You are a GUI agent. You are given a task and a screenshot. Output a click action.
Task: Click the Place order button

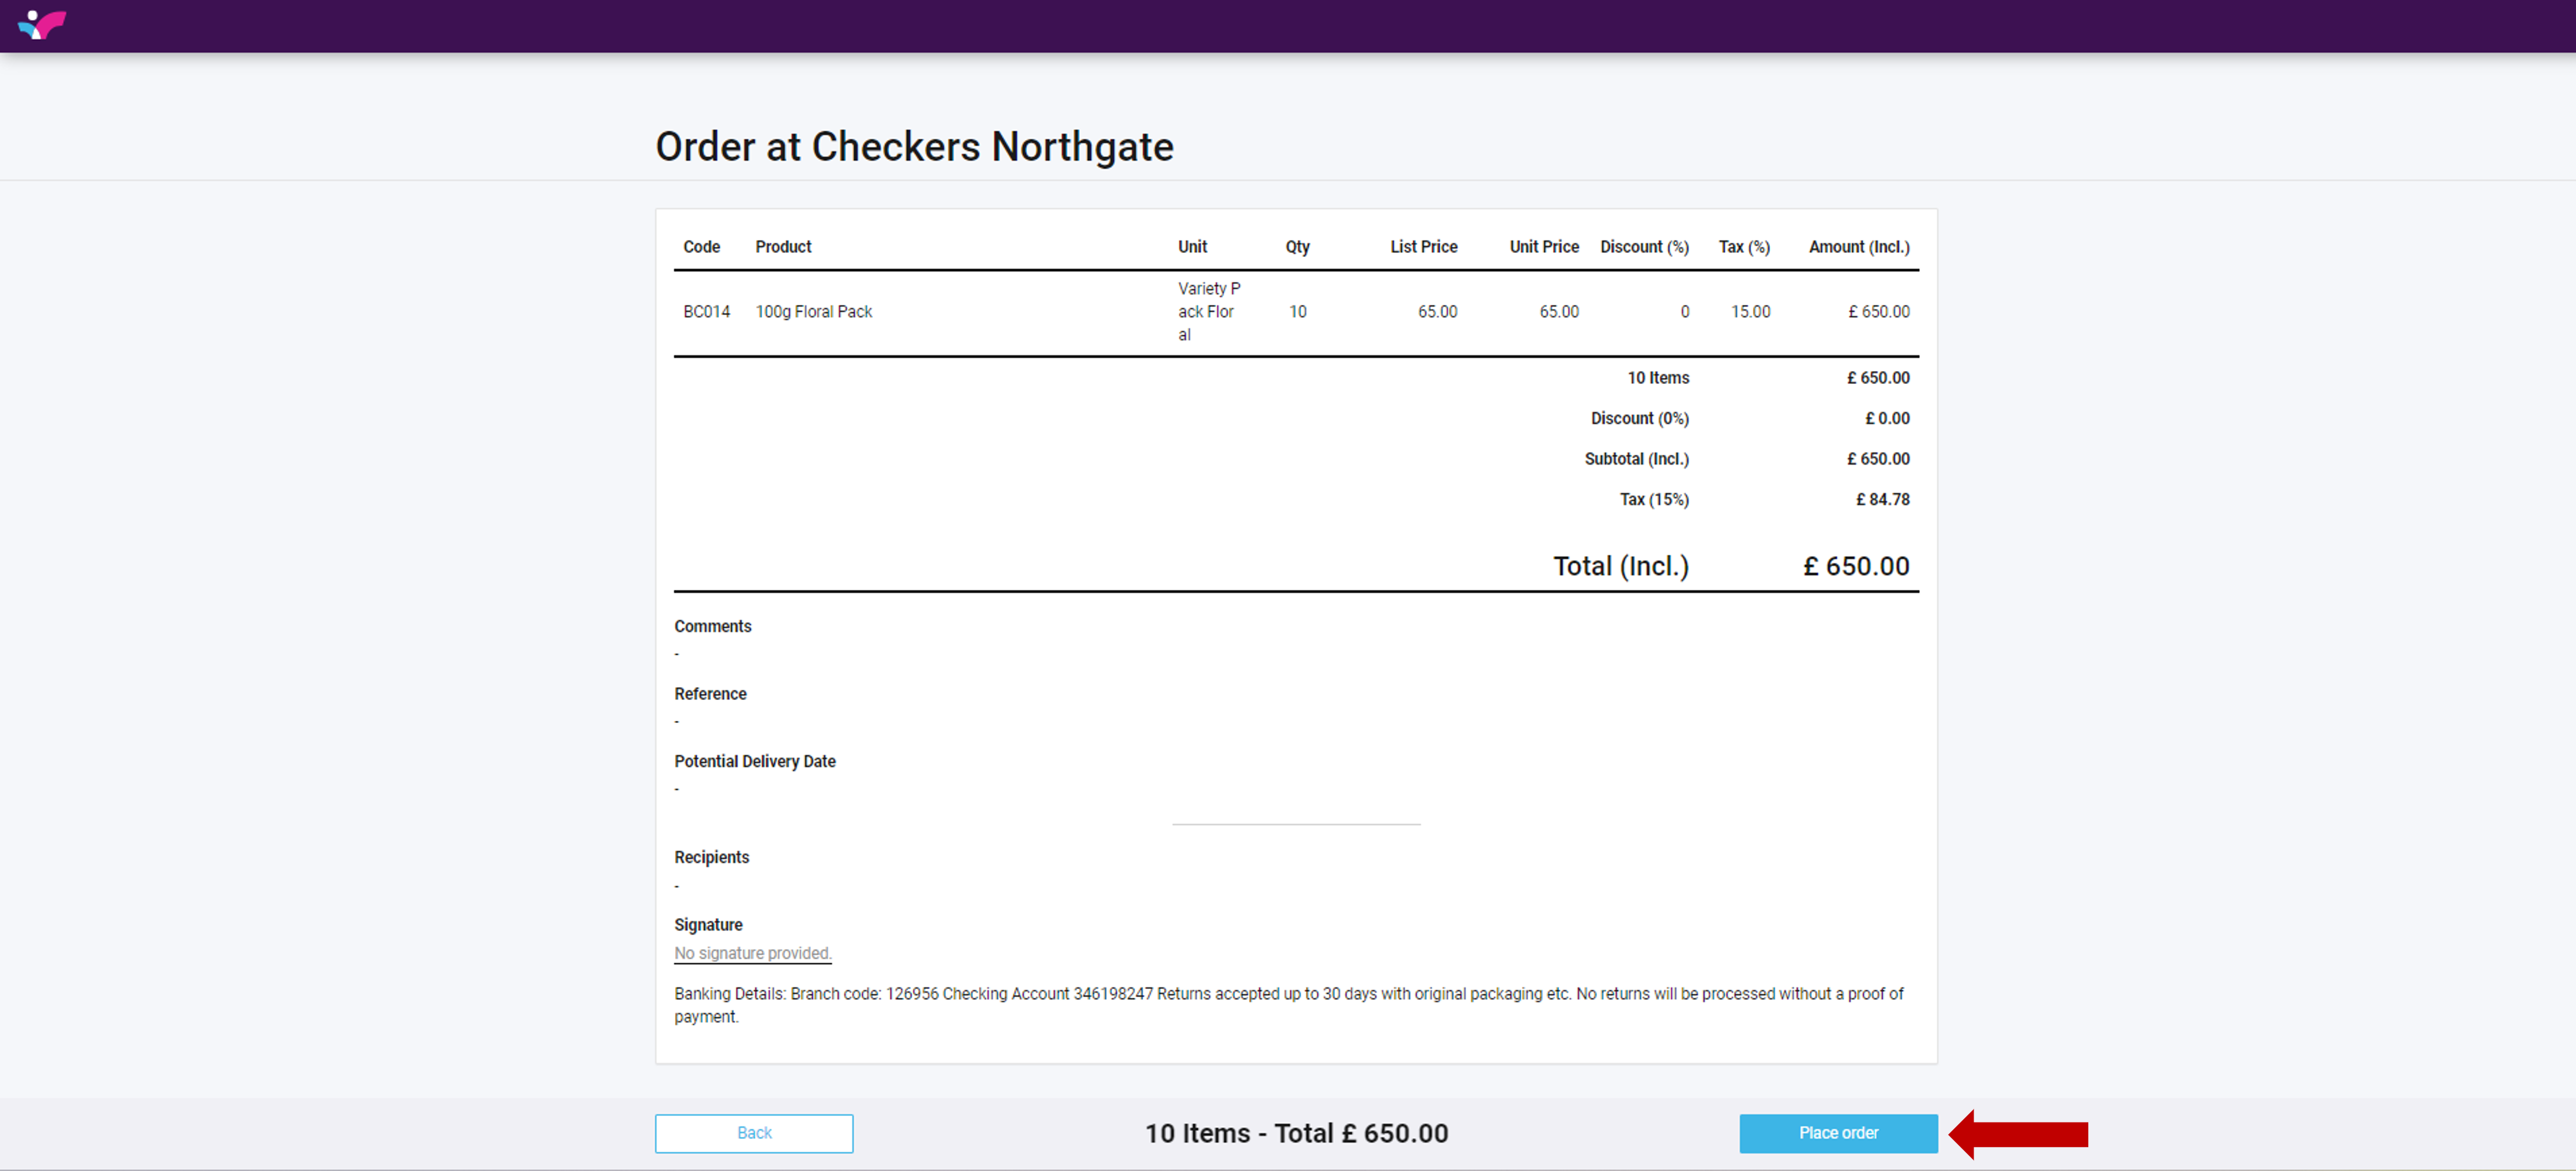pos(1837,1132)
